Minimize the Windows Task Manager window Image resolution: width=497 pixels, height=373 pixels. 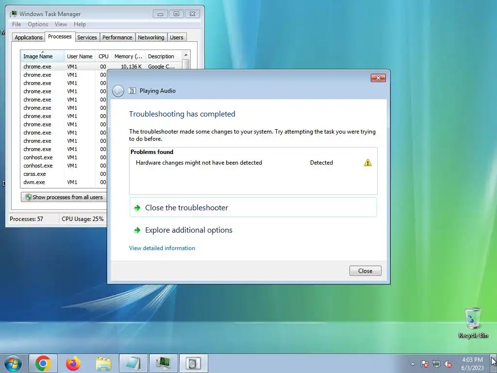coord(160,14)
